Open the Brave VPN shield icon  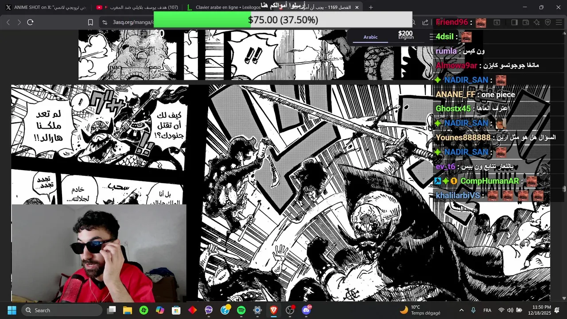point(548,22)
